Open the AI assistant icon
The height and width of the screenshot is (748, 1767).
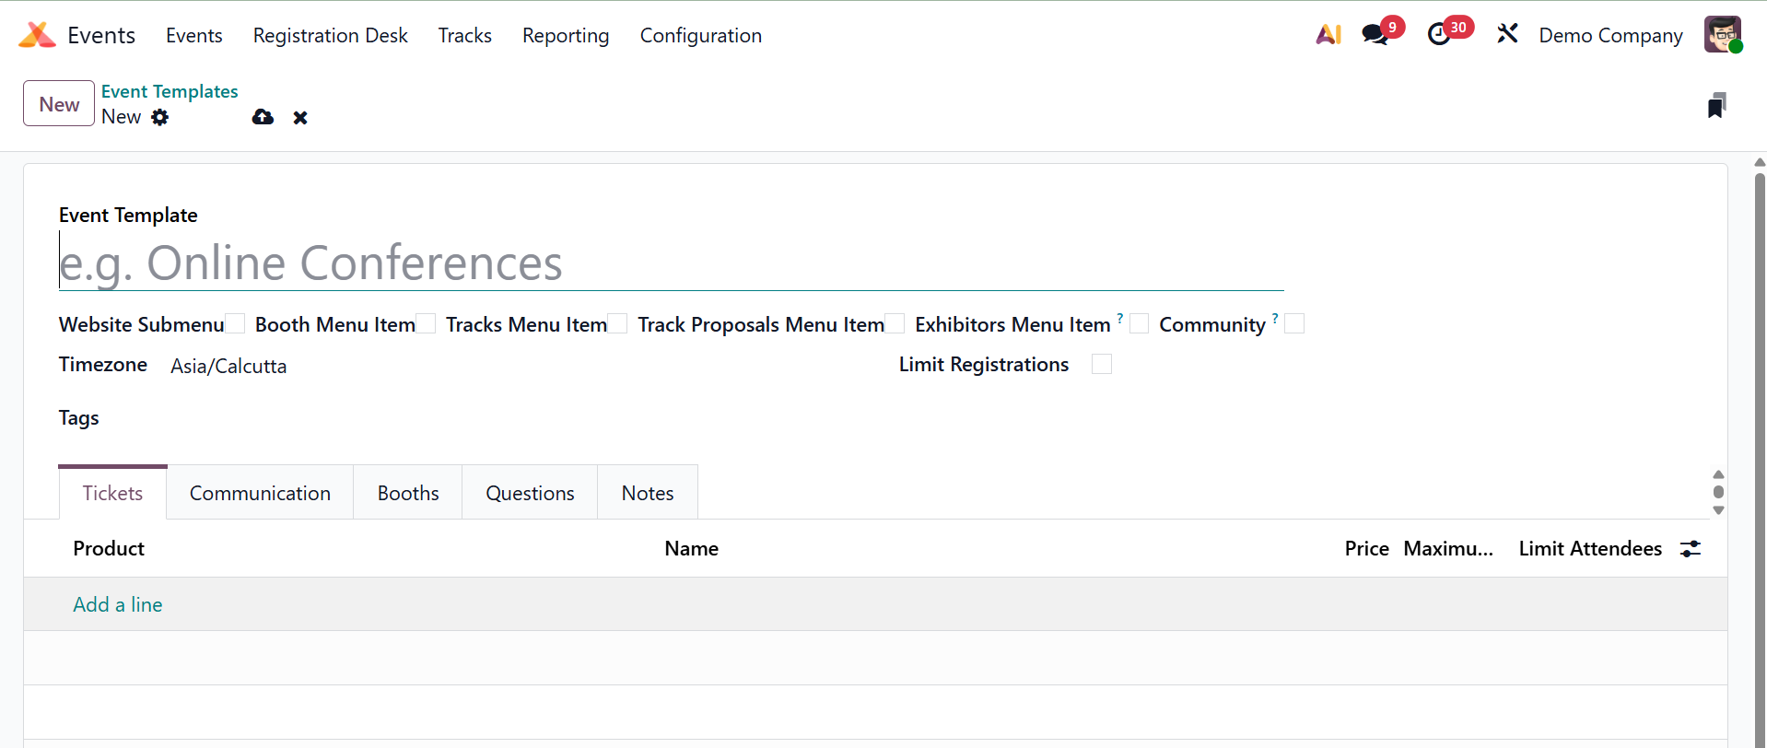click(x=1328, y=35)
